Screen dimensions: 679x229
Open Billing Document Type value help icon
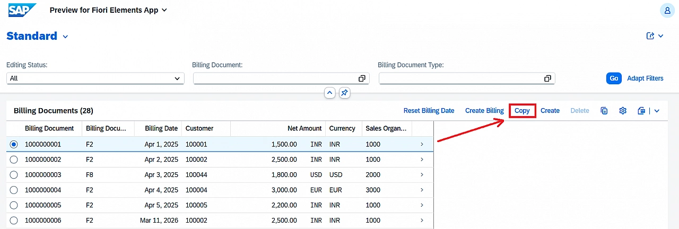547,78
